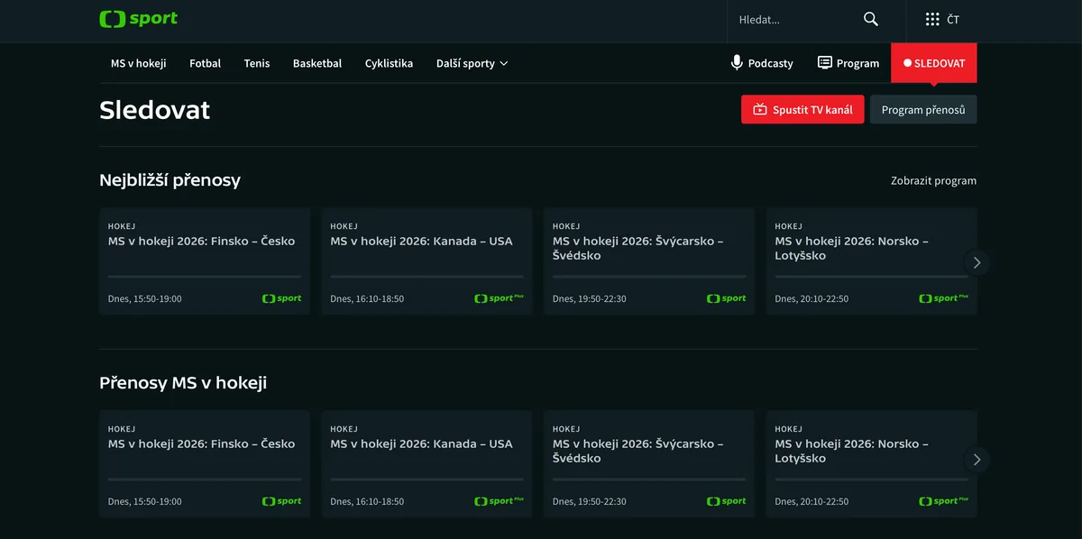
Task: Click 'Dnes, 15:50-19:00' under Přenosy MS v hokeji
Action: click(144, 501)
